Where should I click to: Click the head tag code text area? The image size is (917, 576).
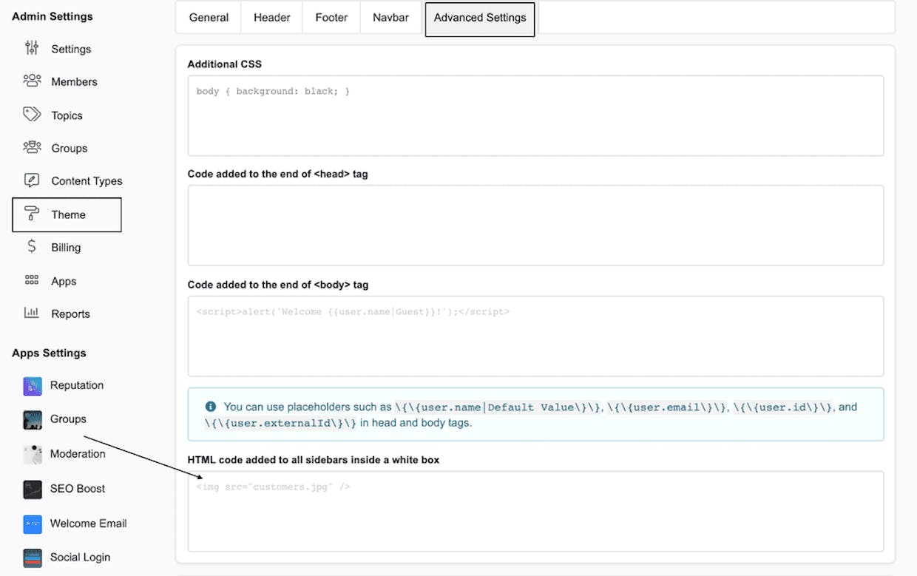click(x=535, y=226)
